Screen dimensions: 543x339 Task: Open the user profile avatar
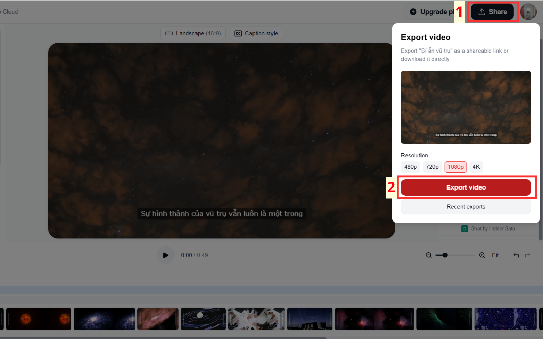(528, 12)
